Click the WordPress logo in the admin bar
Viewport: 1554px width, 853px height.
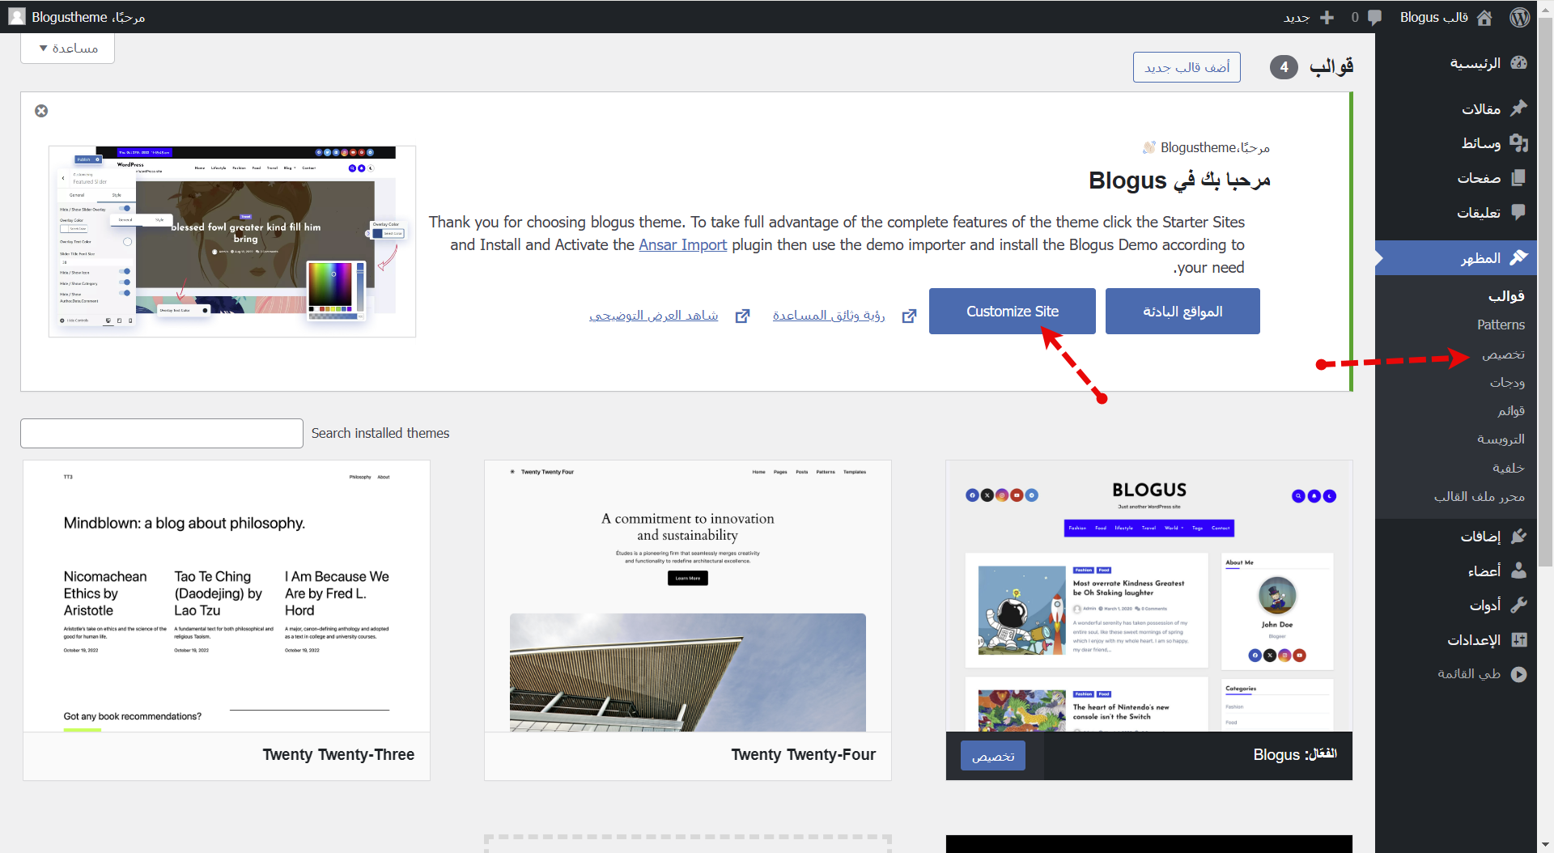(1519, 17)
